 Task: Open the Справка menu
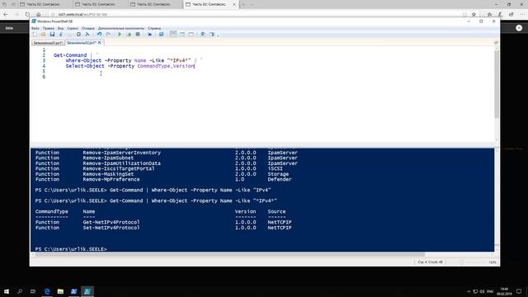click(x=154, y=28)
